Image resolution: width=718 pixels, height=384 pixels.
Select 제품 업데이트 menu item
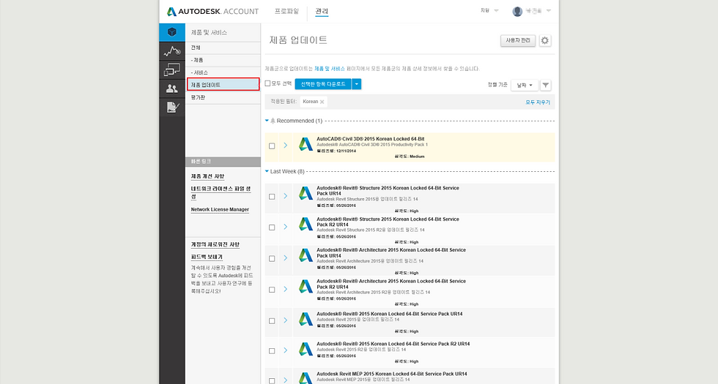[223, 85]
